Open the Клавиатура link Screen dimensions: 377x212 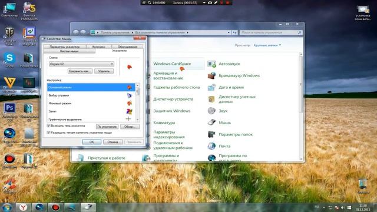tap(164, 122)
